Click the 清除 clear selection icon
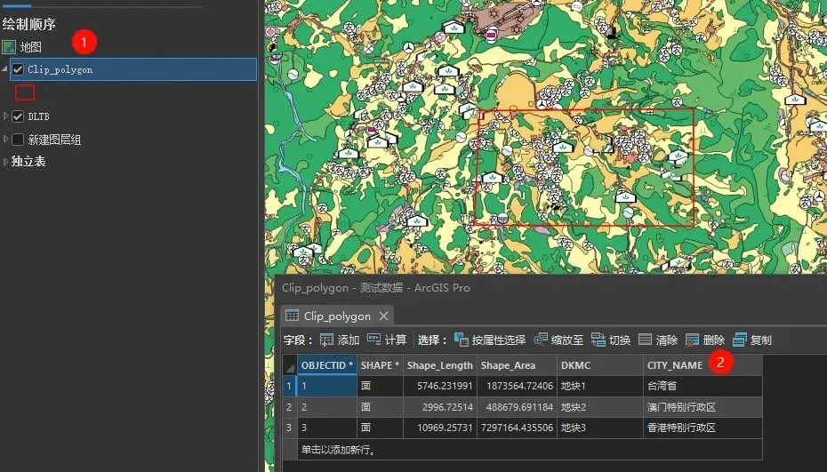The image size is (827, 472). (x=645, y=339)
